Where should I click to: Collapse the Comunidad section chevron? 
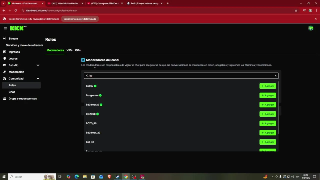pyautogui.click(x=38, y=78)
